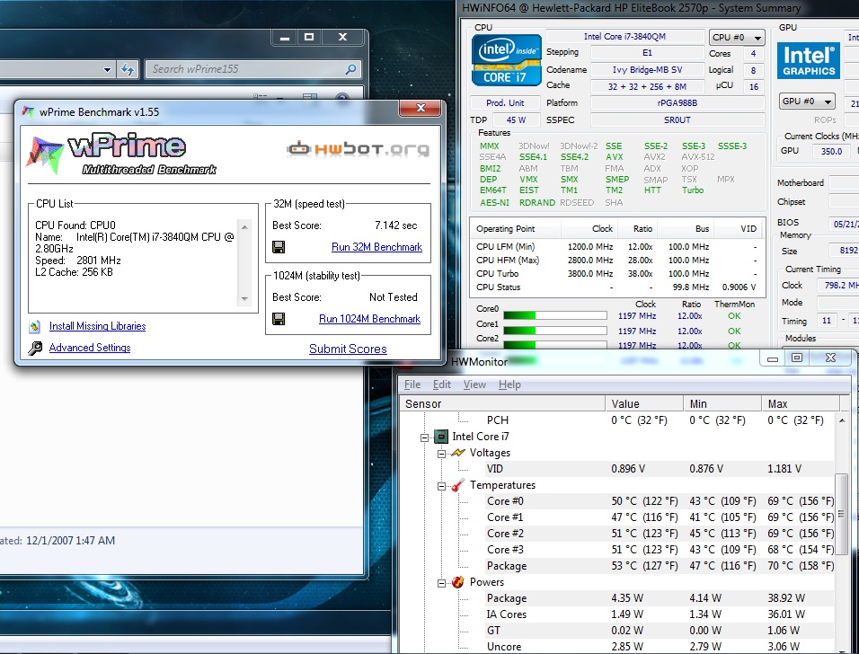The width and height of the screenshot is (859, 654).
Task: Click the wPrime logo in the benchmark window
Action: (121, 155)
